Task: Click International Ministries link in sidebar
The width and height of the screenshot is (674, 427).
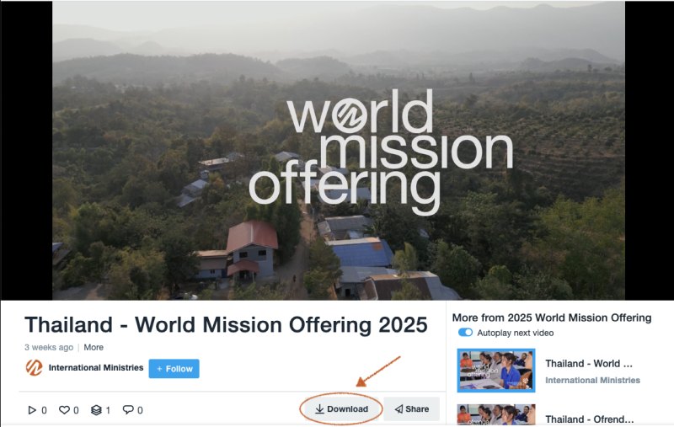Action: [592, 380]
